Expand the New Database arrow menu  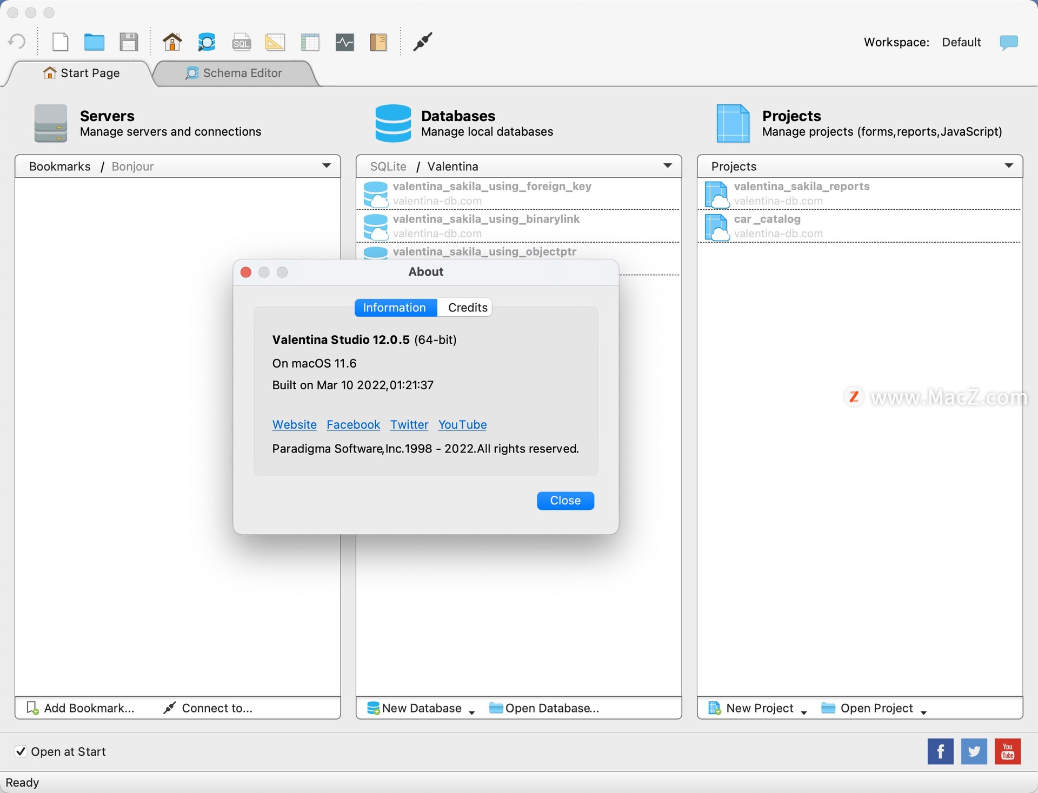(x=471, y=712)
